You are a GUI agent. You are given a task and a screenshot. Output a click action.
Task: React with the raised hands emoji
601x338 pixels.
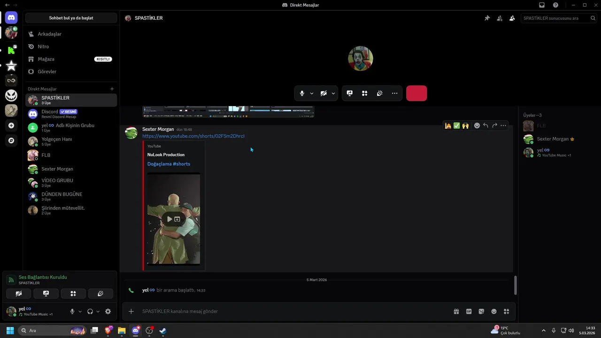(x=465, y=126)
